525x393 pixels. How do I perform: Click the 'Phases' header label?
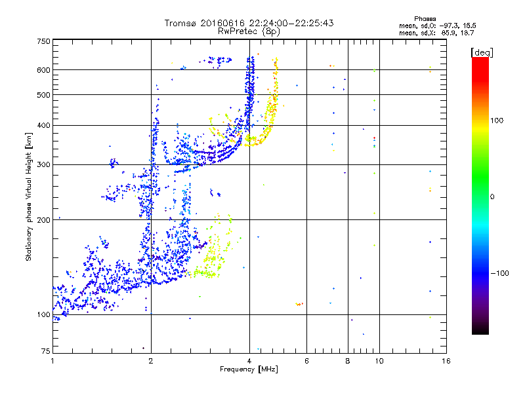(x=425, y=19)
